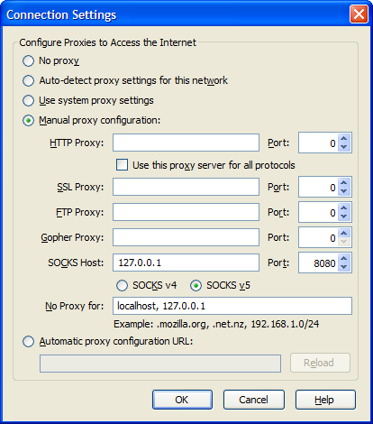Image resolution: width=373 pixels, height=424 pixels.
Task: Increase the HTTP Proxy port value
Action: [x=344, y=138]
